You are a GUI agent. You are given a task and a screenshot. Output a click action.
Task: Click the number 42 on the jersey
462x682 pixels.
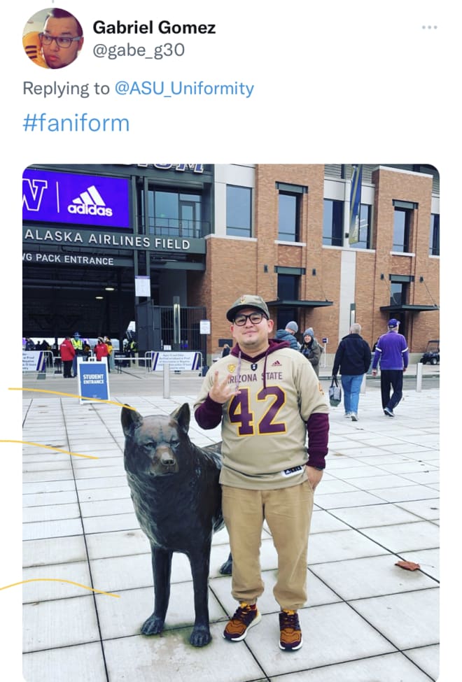point(257,411)
